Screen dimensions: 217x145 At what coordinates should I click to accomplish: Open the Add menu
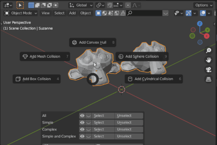(72, 13)
